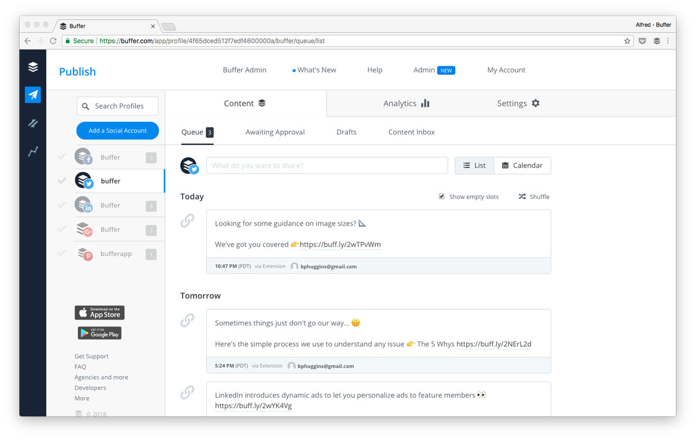
Task: Select the Content Inbox sub-tab
Action: click(x=411, y=132)
